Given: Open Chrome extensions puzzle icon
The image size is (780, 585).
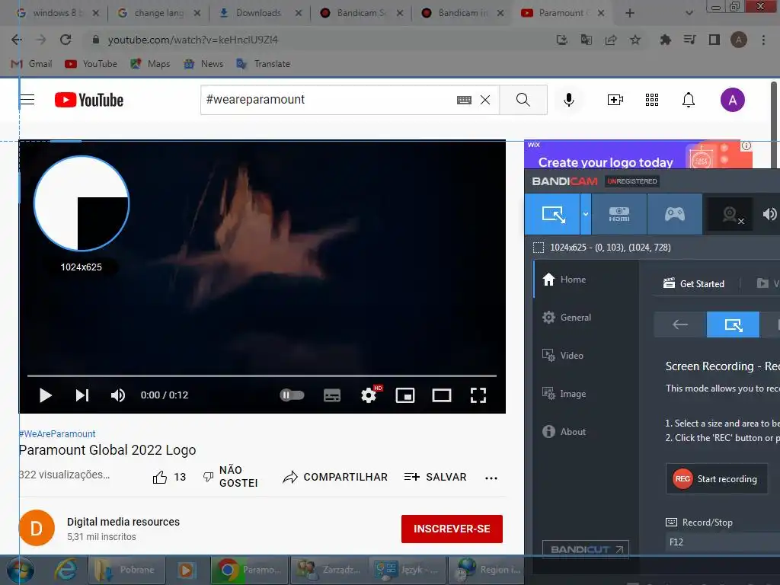Looking at the screenshot, I should [665, 40].
